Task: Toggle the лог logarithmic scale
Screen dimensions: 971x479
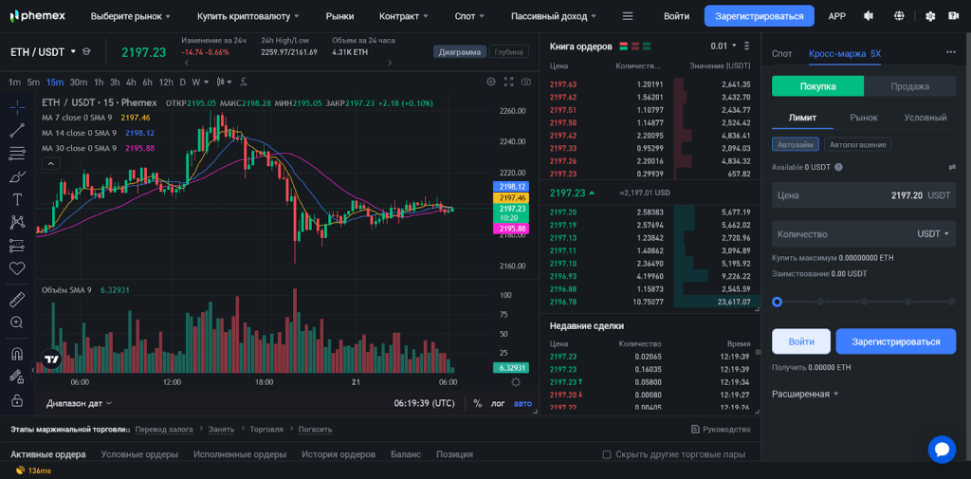Action: click(498, 403)
